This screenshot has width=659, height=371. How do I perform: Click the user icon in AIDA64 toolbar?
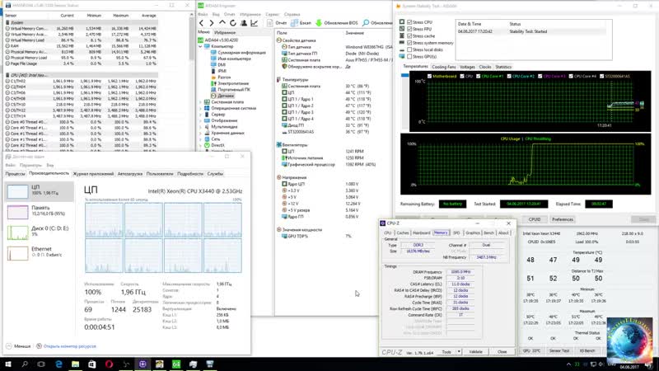(244, 23)
